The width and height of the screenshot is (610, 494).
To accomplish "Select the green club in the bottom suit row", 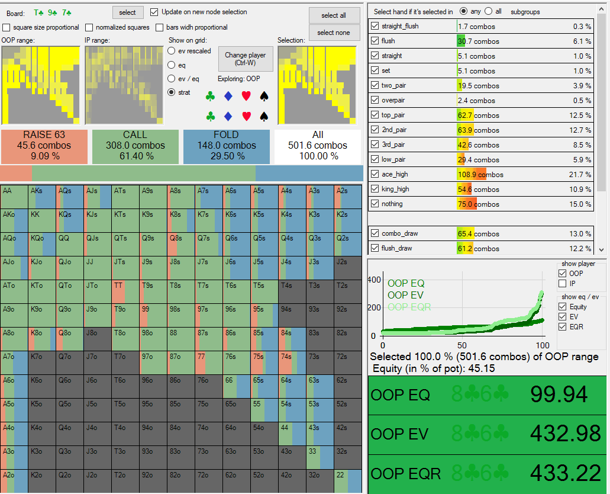I will (x=210, y=116).
